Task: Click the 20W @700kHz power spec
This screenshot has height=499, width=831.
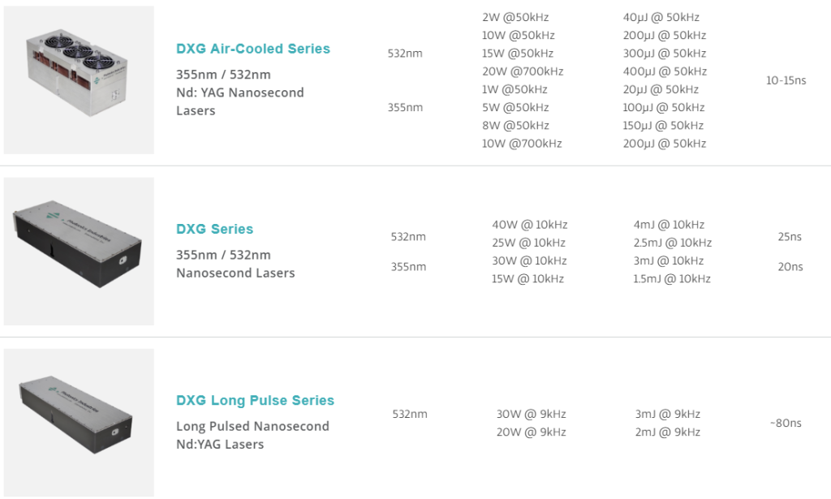Action: point(523,71)
